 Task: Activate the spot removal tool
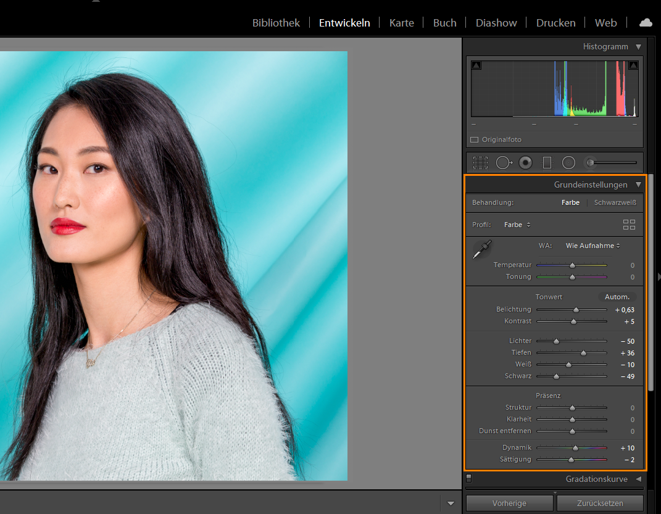point(504,162)
